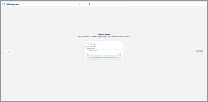Pick the Ima Notary-Huebner3 option
208x102 pixels.
104,58
